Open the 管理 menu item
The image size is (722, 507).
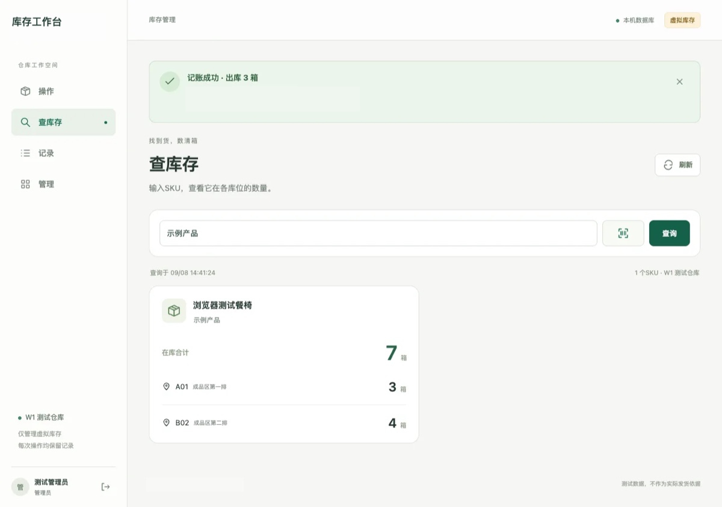coord(63,184)
